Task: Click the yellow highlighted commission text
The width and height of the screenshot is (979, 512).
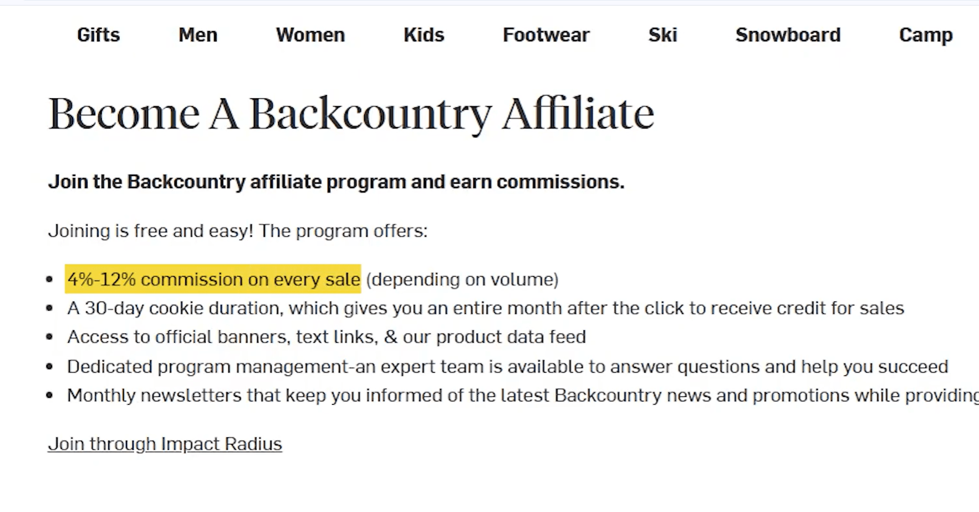Action: 213,279
